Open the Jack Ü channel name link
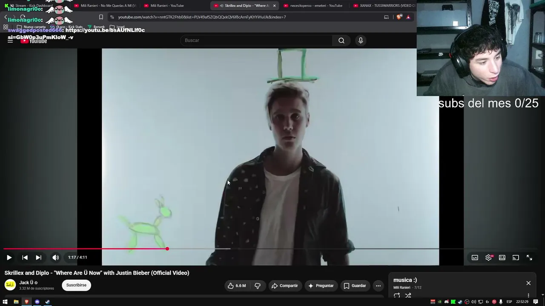This screenshot has width=545, height=306. point(26,283)
